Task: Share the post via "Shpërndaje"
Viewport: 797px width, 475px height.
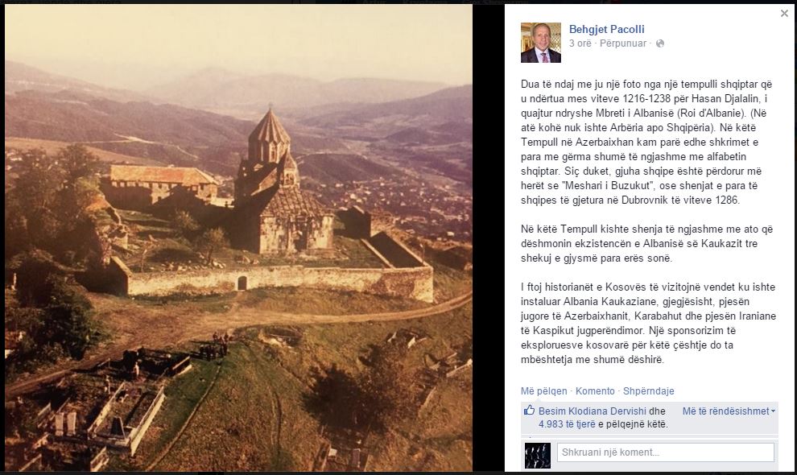Action: pos(649,391)
